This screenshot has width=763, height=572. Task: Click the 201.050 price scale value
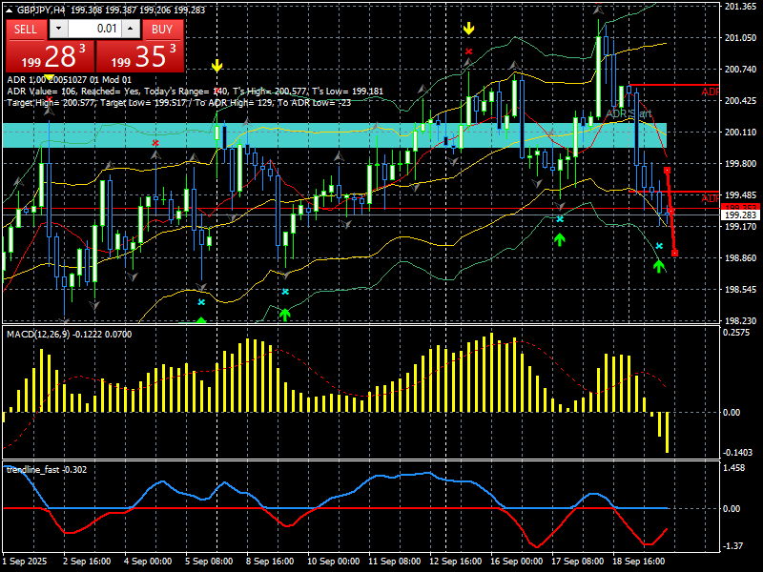[741, 38]
